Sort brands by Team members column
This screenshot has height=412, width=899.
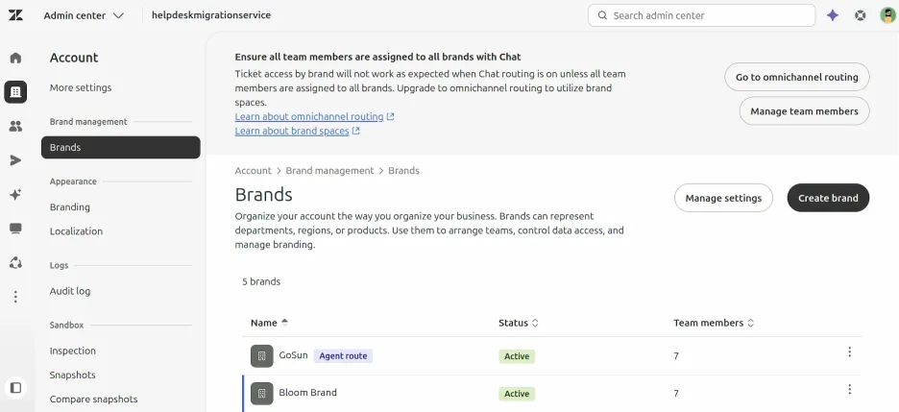[714, 323]
